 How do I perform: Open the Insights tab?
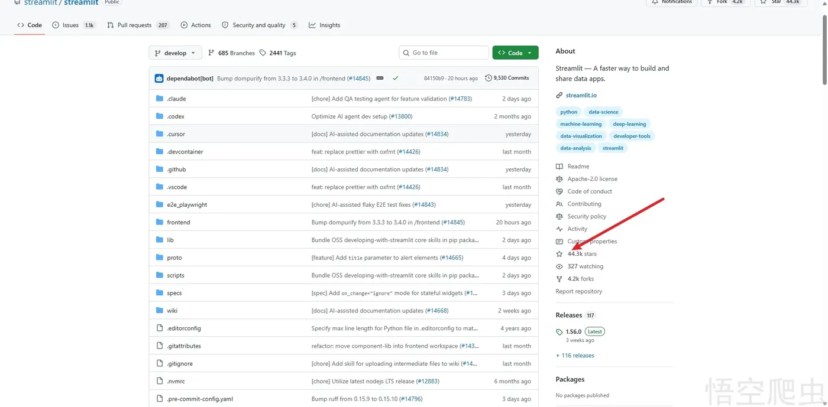325,25
